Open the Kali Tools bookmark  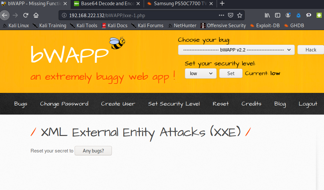click(x=84, y=26)
